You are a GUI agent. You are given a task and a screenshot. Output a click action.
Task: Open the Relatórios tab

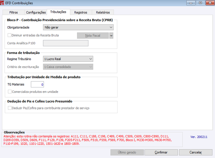(x=103, y=12)
